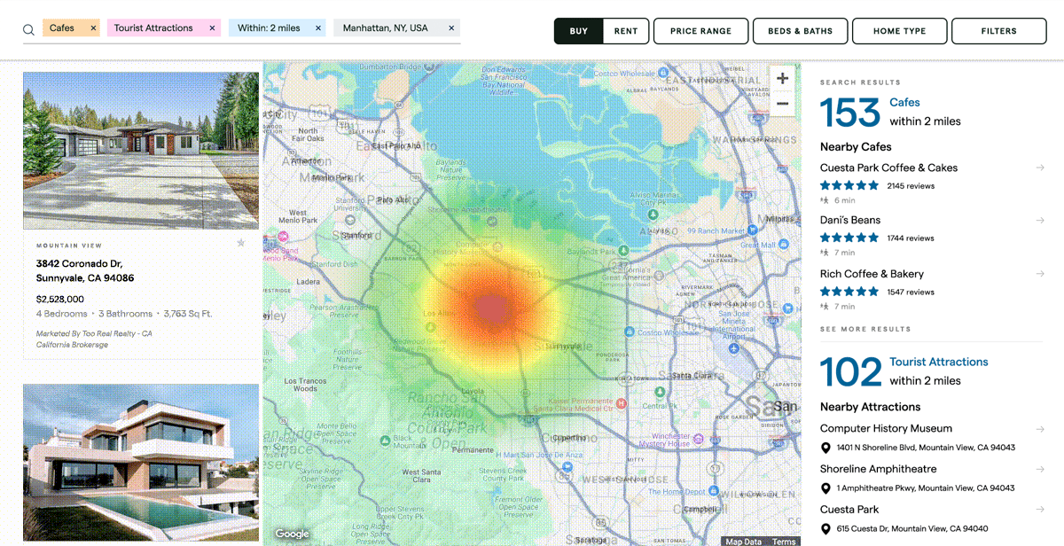The width and height of the screenshot is (1064, 546).
Task: Open Rich Coffee & Bakery
Action: 872,274
